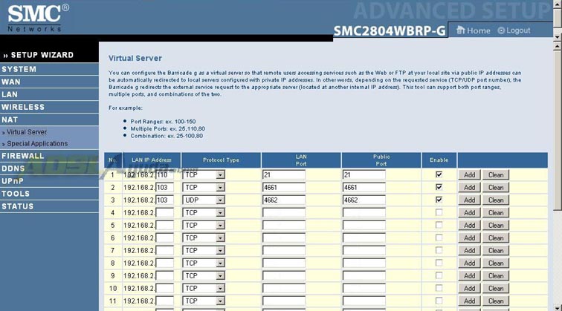Click Public Port field containing 4661
562x311 pixels.
pyautogui.click(x=364, y=187)
